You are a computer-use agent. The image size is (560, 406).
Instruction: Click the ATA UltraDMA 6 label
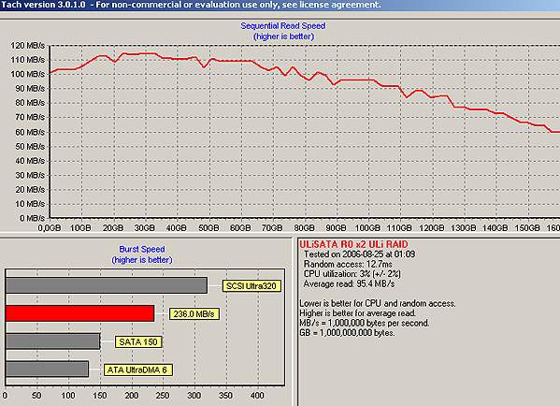[137, 370]
